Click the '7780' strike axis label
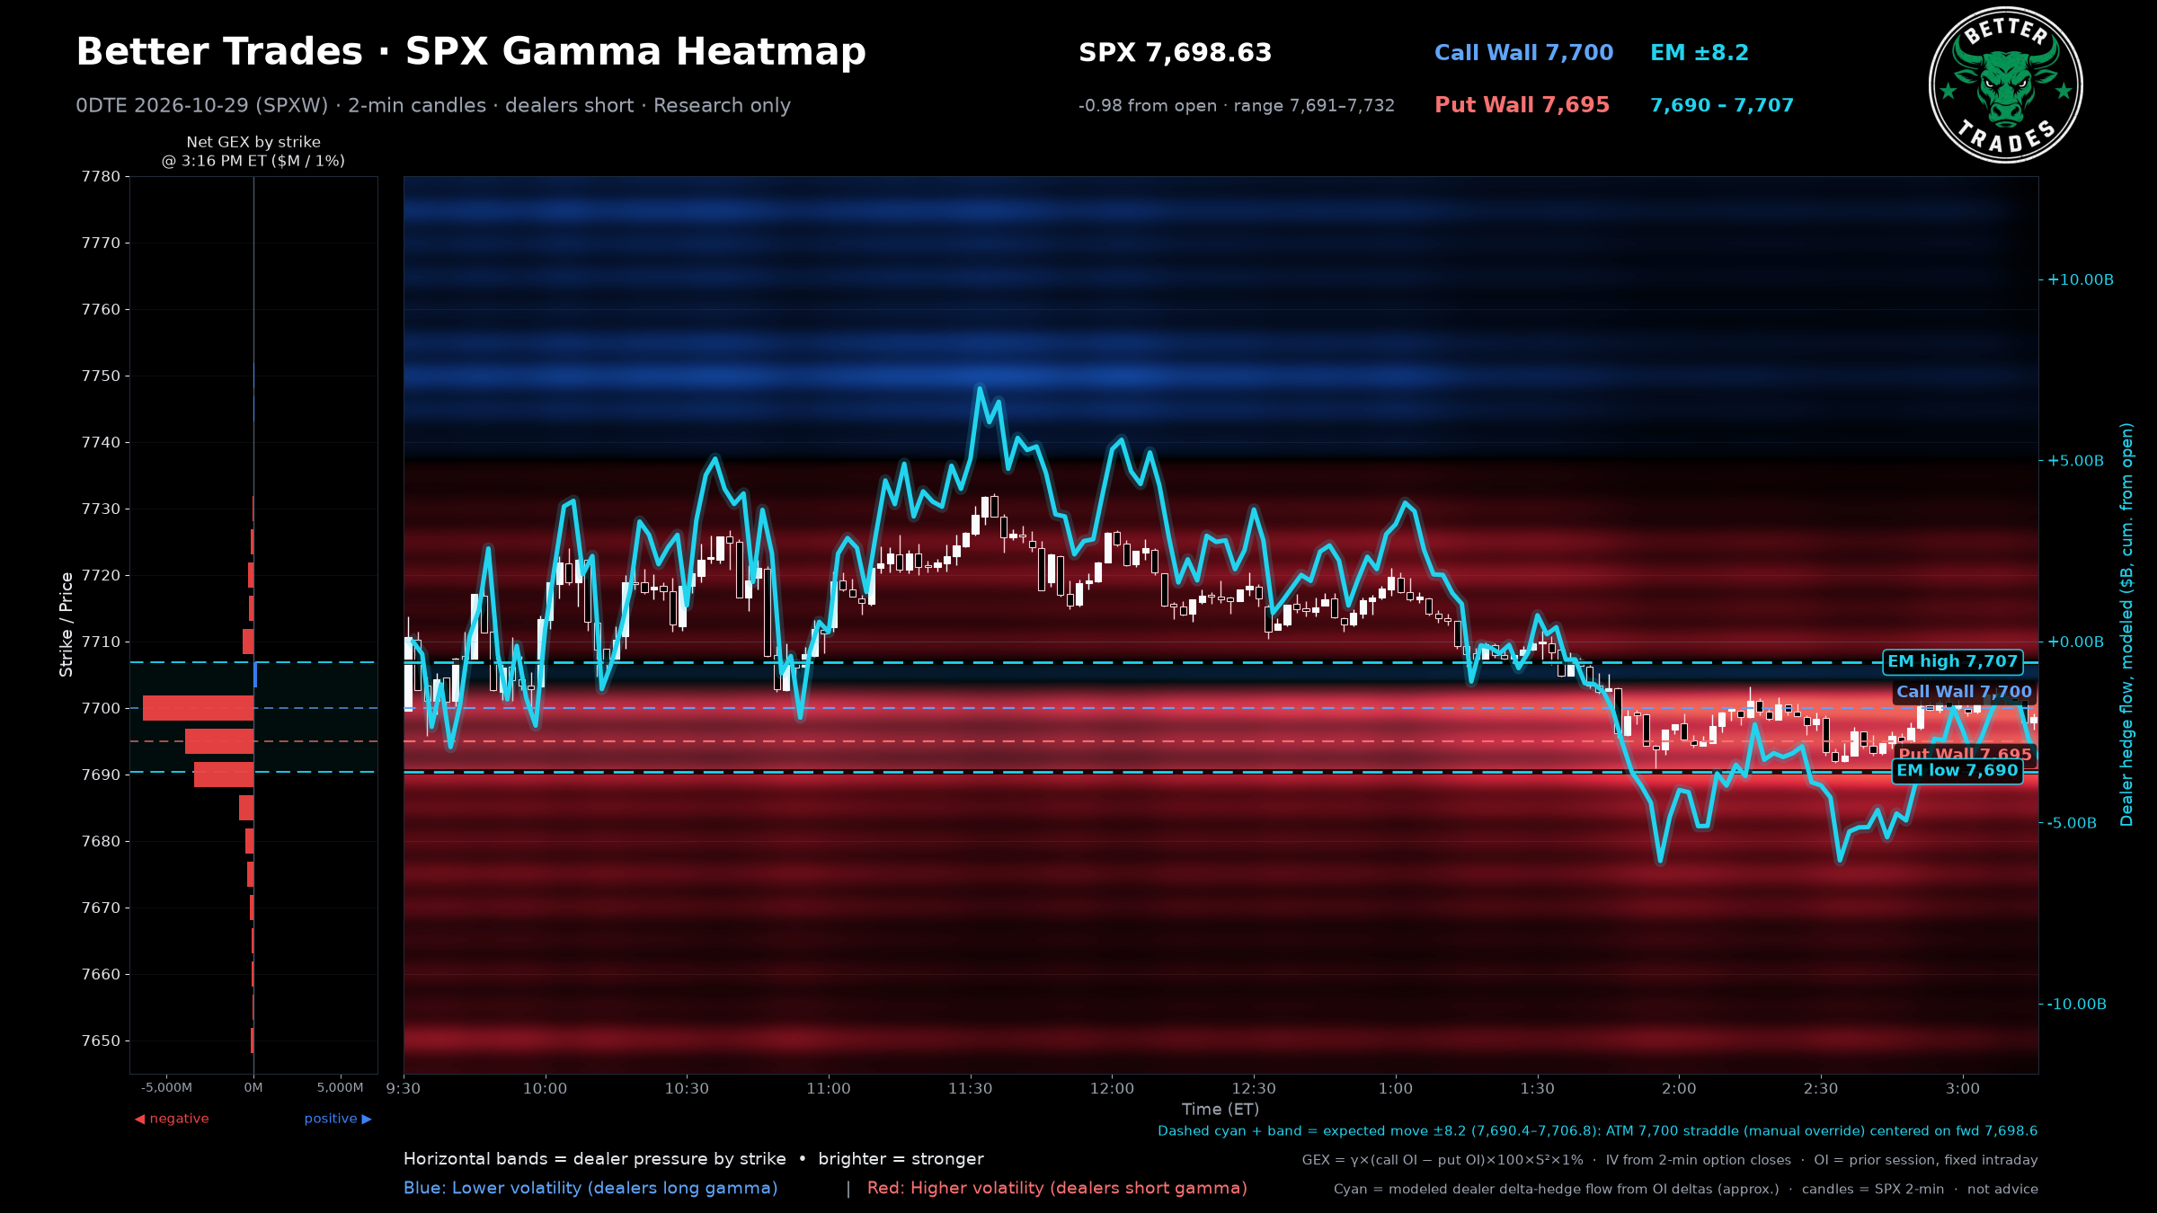This screenshot has height=1213, width=2157. 101,177
